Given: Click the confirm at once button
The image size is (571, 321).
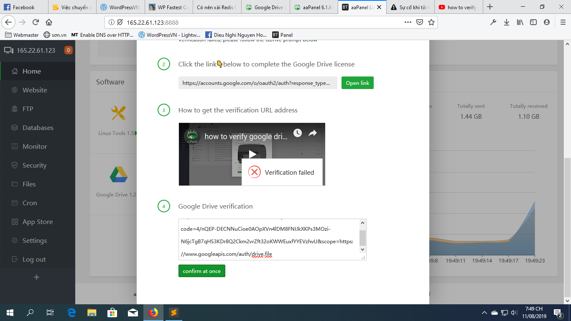Looking at the screenshot, I should point(201,271).
